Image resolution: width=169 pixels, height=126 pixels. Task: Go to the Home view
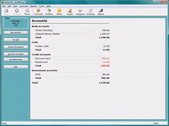pyautogui.click(x=27, y=12)
